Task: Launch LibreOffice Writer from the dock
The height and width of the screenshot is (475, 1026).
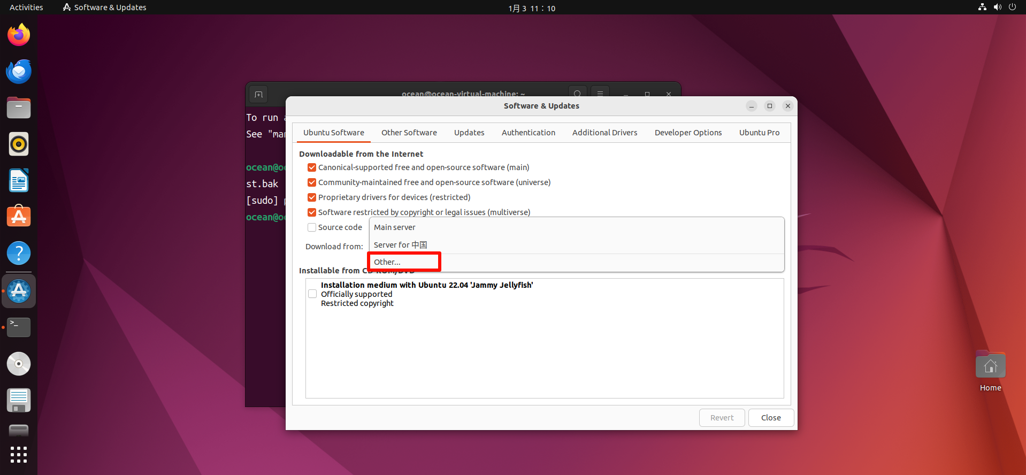Action: tap(19, 181)
